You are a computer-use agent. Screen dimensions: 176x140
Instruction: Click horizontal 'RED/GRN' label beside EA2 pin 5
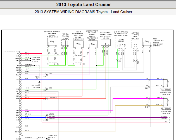tap(53, 98)
